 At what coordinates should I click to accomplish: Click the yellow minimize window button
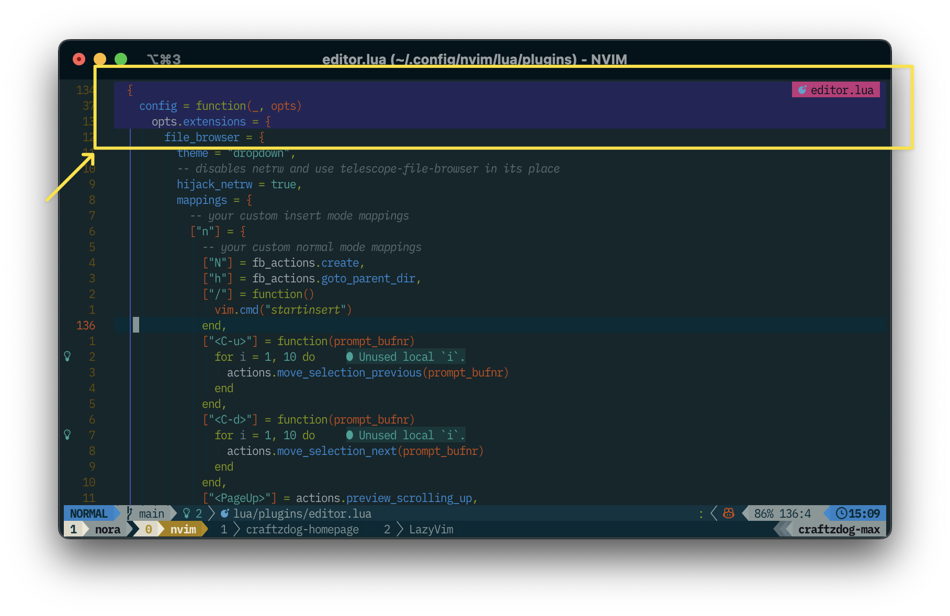100,59
